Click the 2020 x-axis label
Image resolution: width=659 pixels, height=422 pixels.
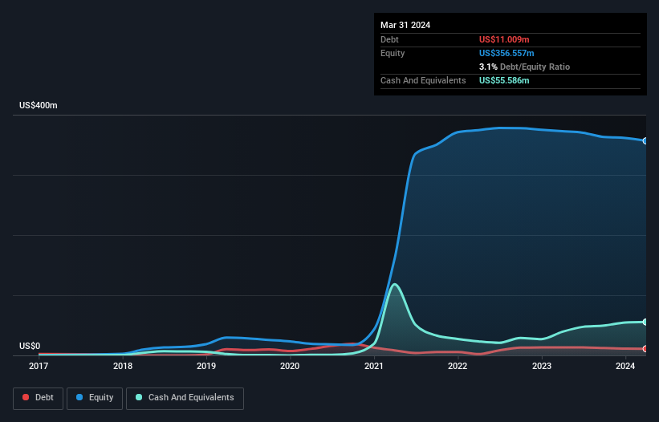click(x=290, y=366)
